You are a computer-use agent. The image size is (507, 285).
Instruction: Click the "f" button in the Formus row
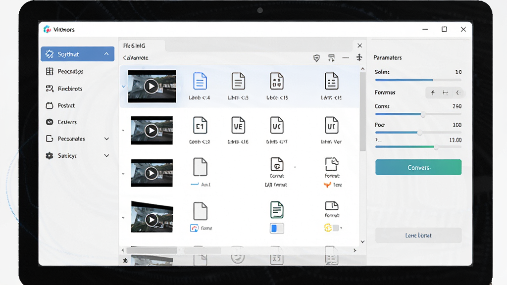tap(433, 93)
